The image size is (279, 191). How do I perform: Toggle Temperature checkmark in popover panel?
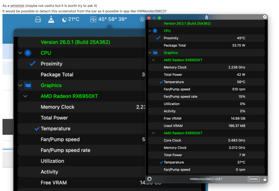click(37, 129)
